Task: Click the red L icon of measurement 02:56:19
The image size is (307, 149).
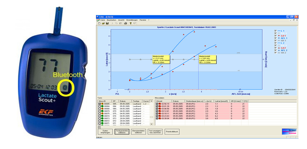Action: click(160, 104)
